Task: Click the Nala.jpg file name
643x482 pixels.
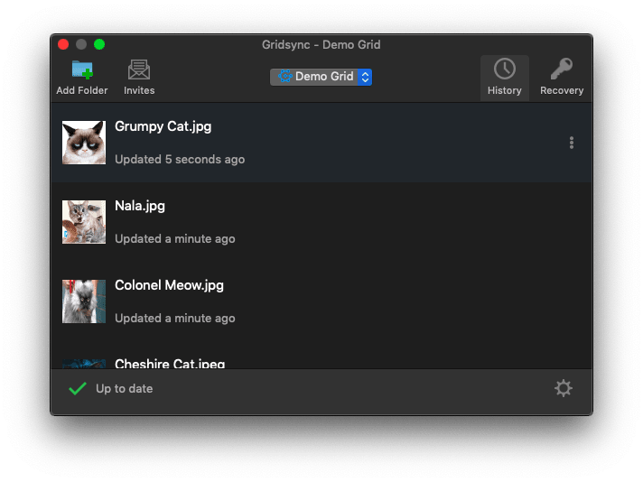Action: (140, 206)
